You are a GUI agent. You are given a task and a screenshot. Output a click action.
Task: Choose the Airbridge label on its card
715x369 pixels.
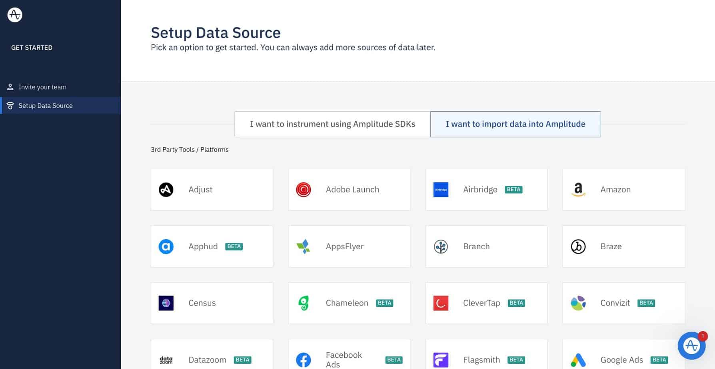(x=480, y=190)
